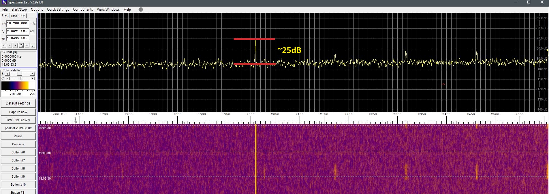Click the Spectrum Lab title bar icon
Screen dimensions: 549x194
coord(4,2)
